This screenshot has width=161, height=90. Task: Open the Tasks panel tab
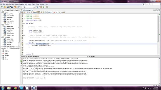[93, 56]
